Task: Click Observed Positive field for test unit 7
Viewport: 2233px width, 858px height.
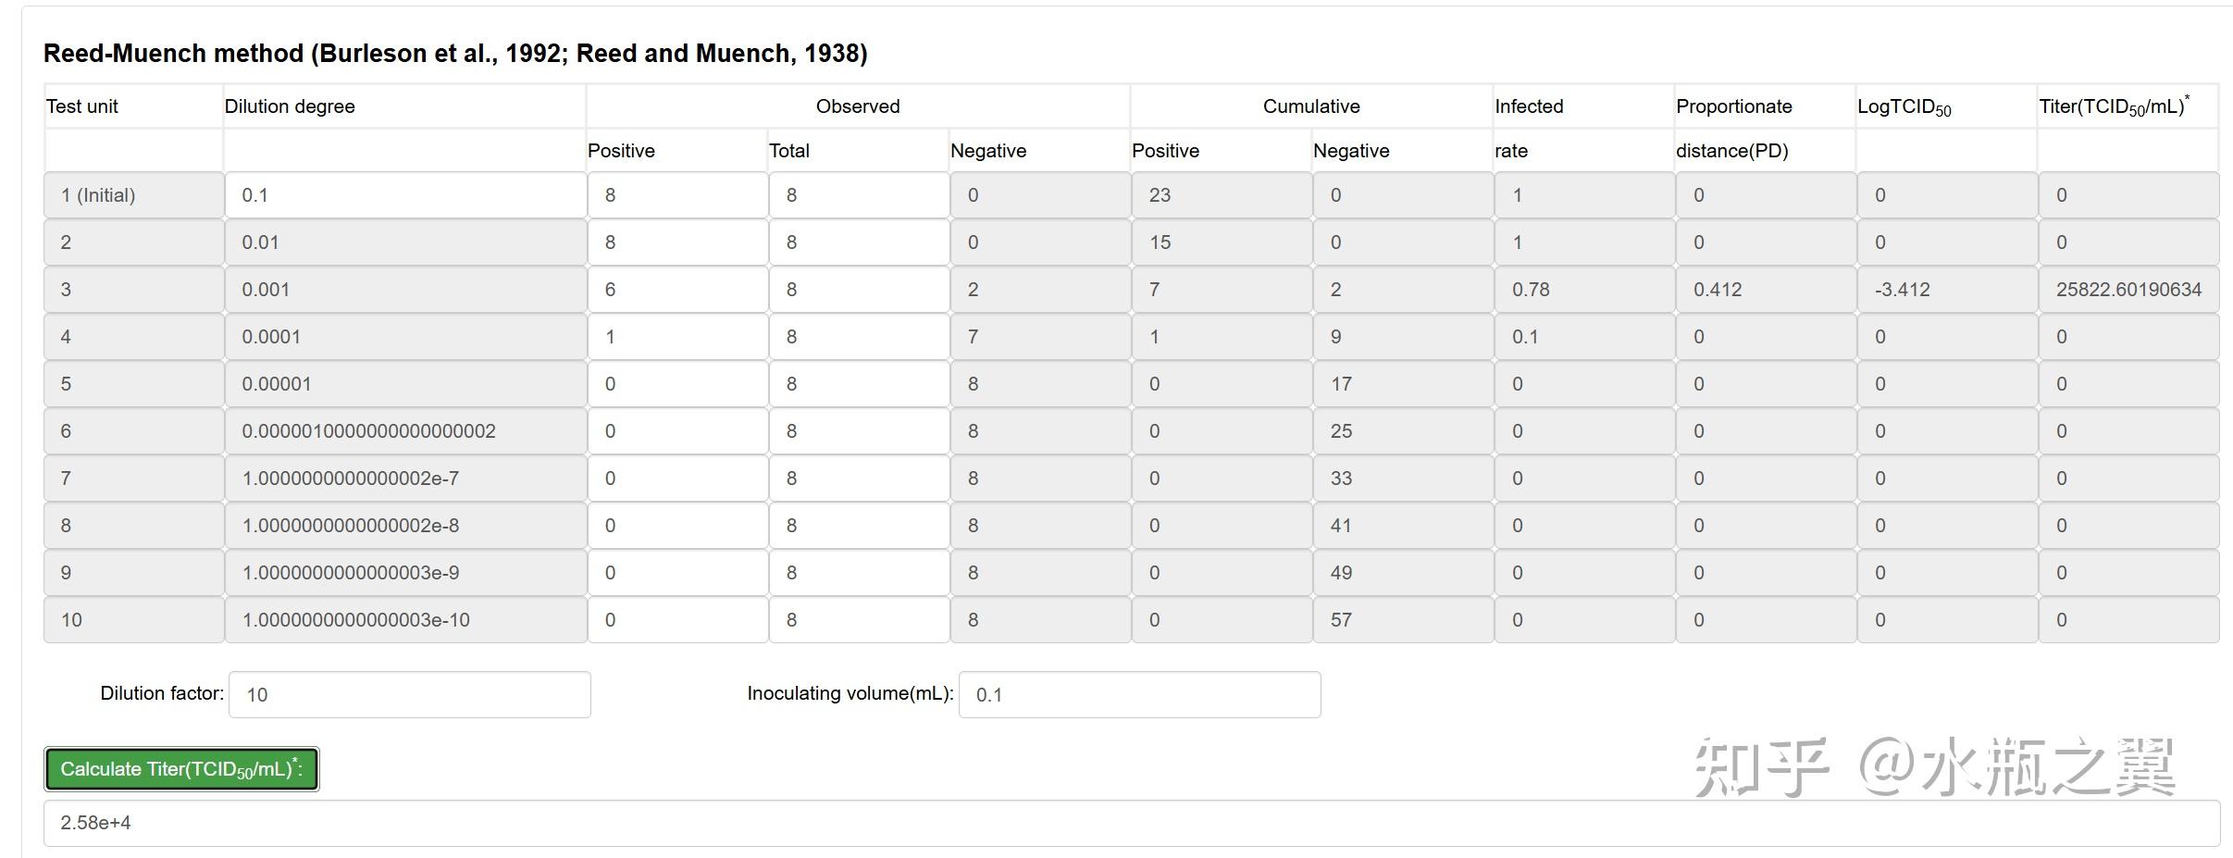Action: pos(677,479)
